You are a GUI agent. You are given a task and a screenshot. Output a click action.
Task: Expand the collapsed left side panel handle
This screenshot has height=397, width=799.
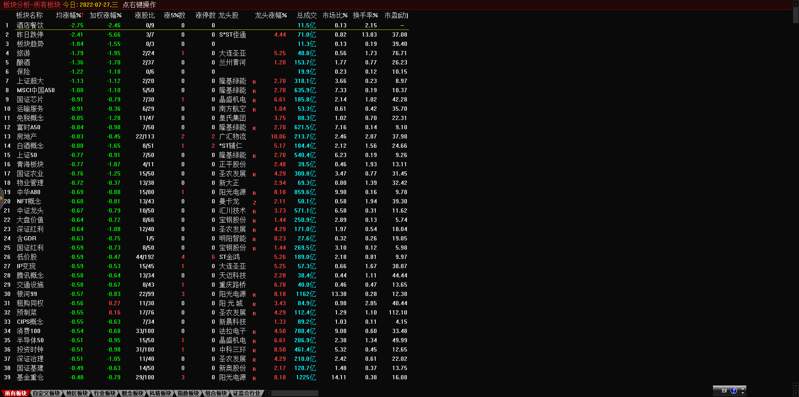(2, 198)
